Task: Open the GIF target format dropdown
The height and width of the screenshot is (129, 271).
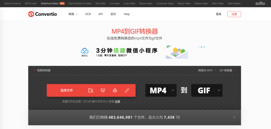Action: [x=207, y=90]
